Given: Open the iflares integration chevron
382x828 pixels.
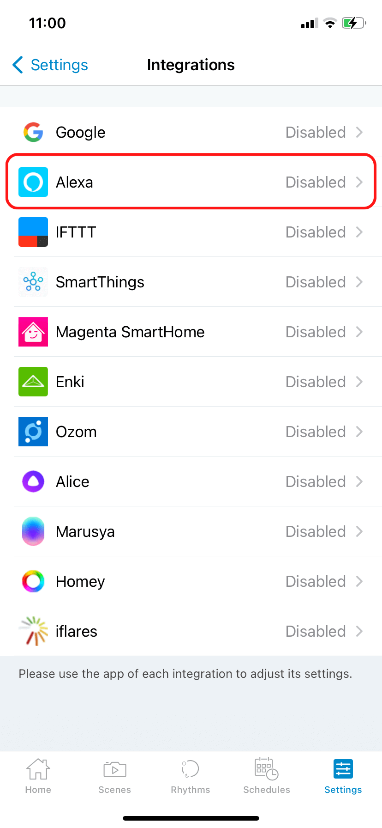Looking at the screenshot, I should (359, 631).
